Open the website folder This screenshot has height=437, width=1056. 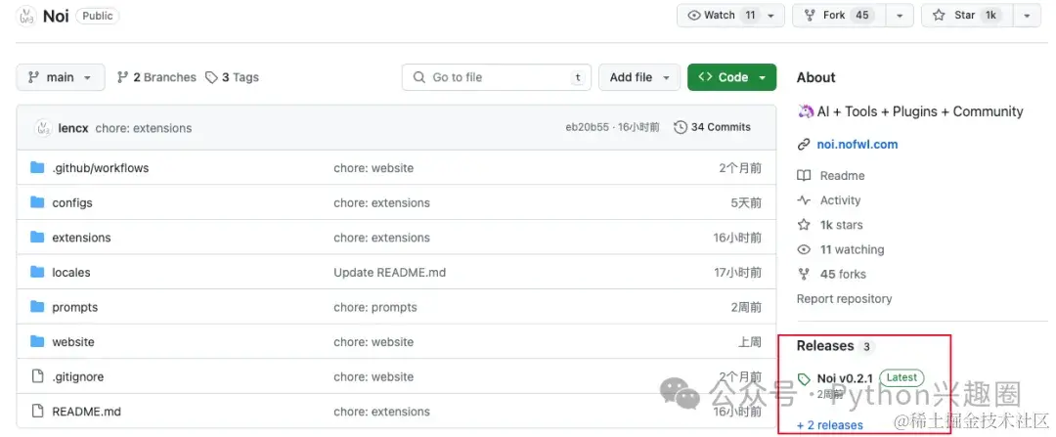pos(73,342)
